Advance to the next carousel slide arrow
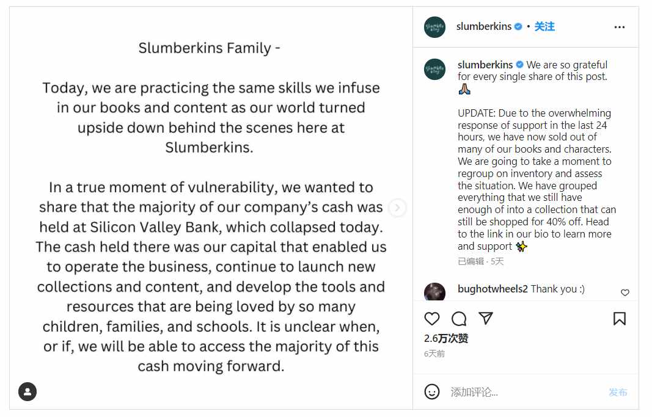This screenshot has width=652, height=417. click(397, 208)
